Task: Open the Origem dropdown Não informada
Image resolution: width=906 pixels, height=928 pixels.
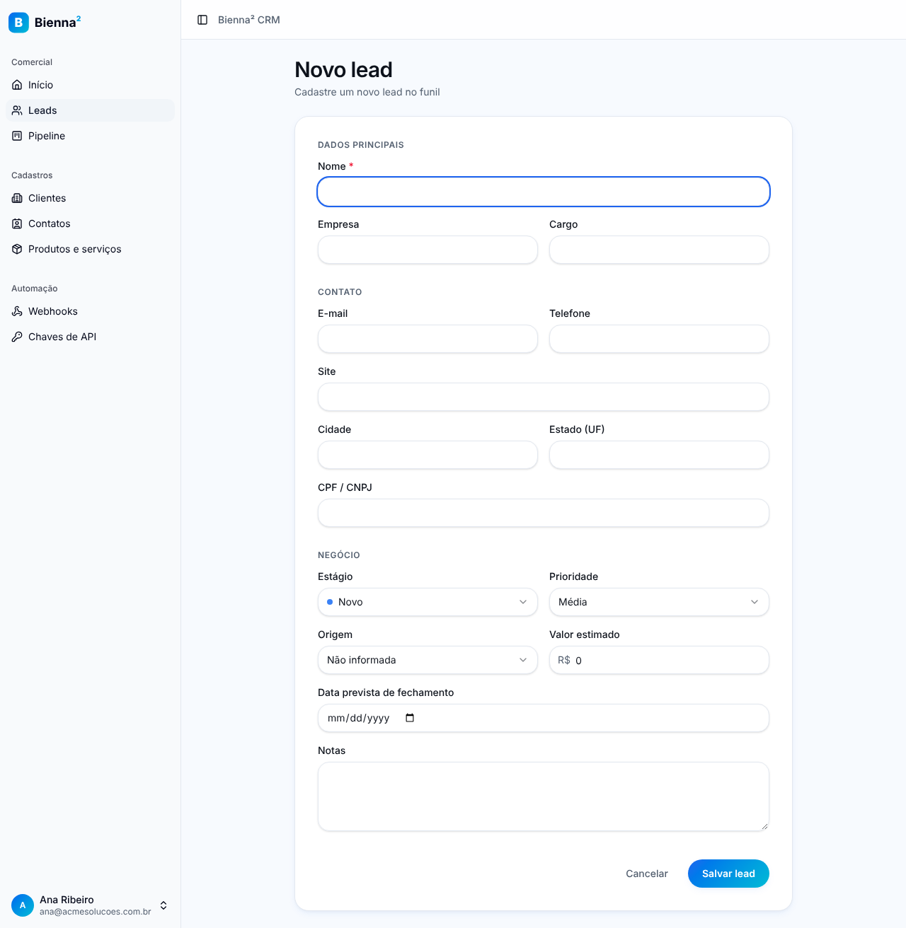Action: point(428,660)
